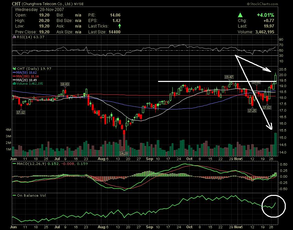Screen dimensions: 293x230
Task: Click the white MA(20) legend line
Action: [x=14, y=80]
